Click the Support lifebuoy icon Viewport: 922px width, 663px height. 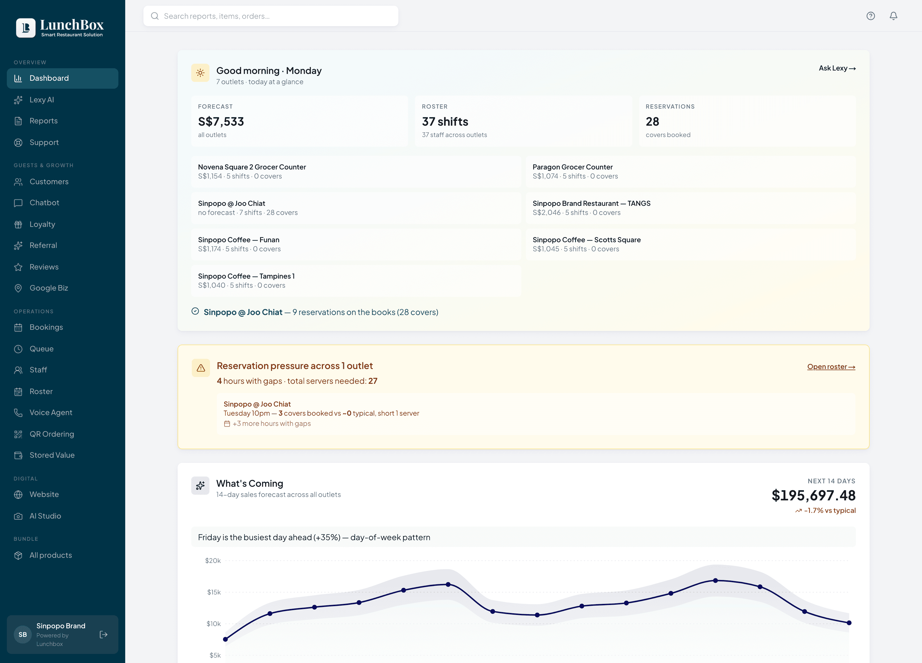pyautogui.click(x=18, y=142)
